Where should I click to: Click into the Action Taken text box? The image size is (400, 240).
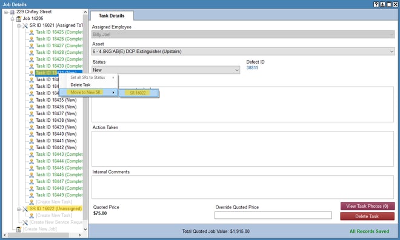click(242, 148)
